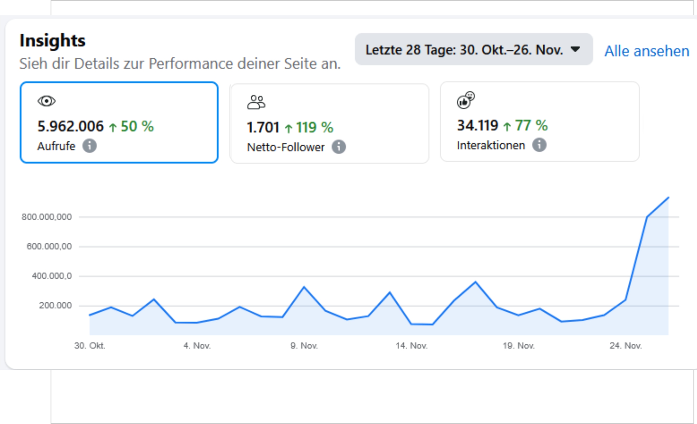Click the 9. Nov. axis label

coord(304,346)
